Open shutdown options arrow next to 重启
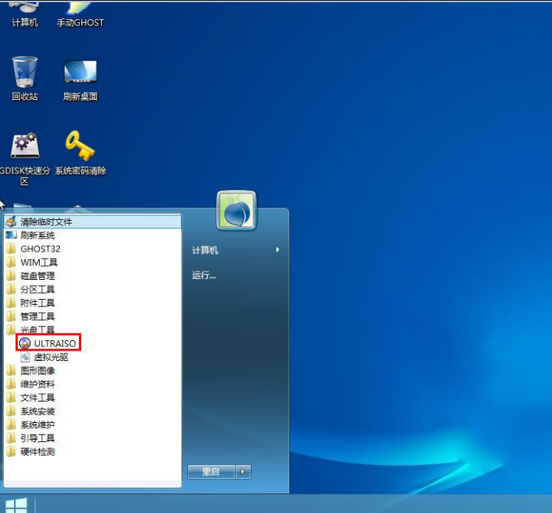552x513 pixels. [x=243, y=472]
